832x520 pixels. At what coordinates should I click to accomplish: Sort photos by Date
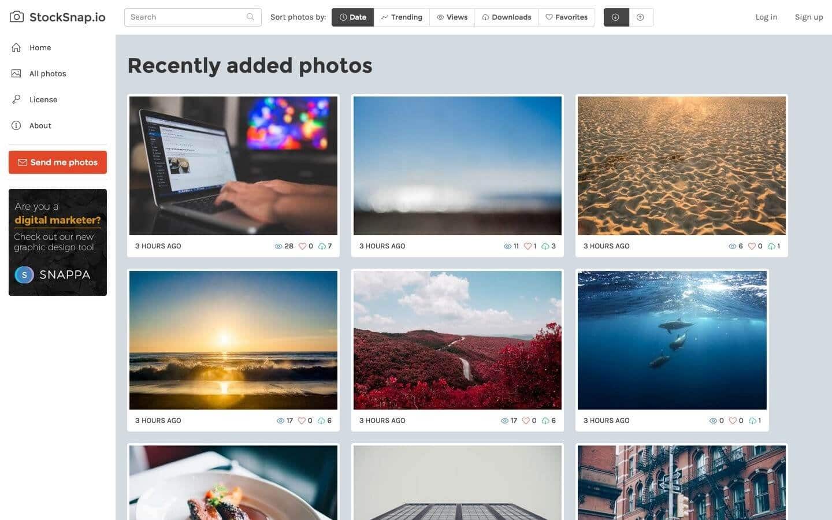point(352,17)
